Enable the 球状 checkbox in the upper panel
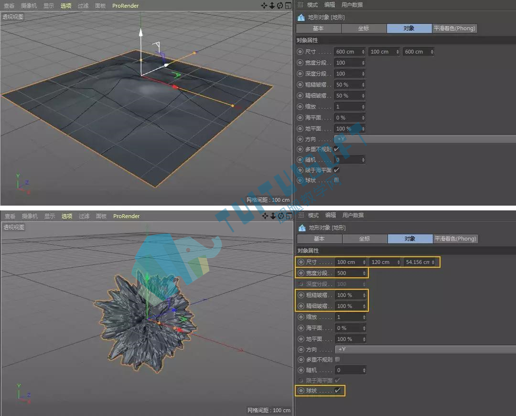Screen dimensions: 516x416 click(336, 180)
